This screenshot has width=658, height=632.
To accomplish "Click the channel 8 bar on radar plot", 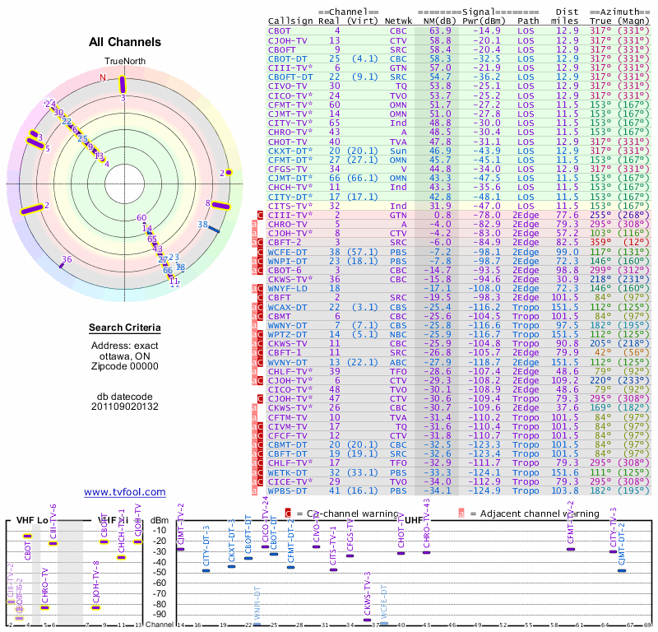I will 220,207.
